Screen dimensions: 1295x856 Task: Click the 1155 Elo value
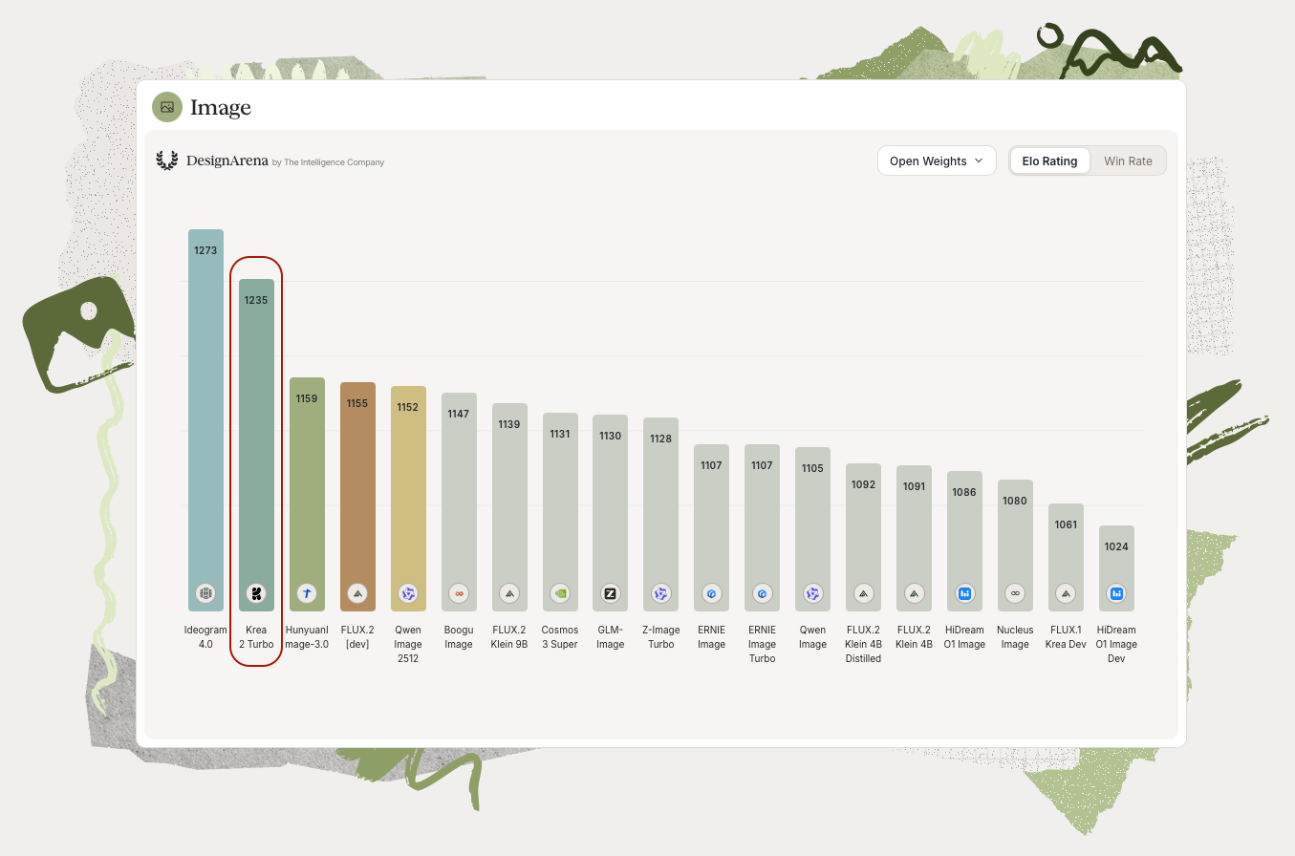(x=357, y=403)
